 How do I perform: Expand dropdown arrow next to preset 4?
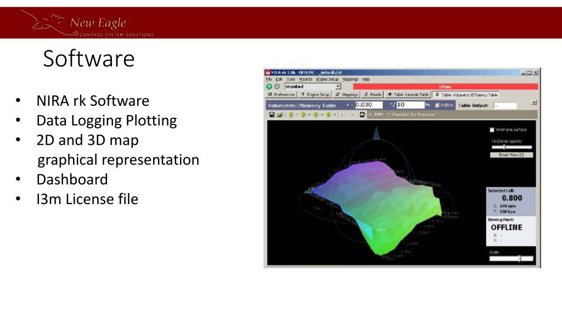[x=334, y=115]
